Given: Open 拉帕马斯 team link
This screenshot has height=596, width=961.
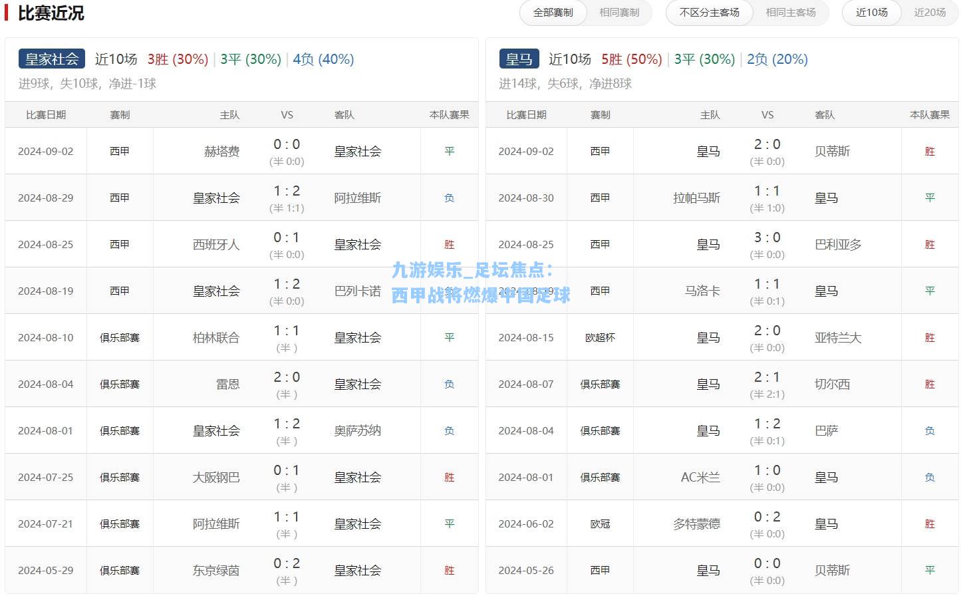Looking at the screenshot, I should [x=696, y=198].
